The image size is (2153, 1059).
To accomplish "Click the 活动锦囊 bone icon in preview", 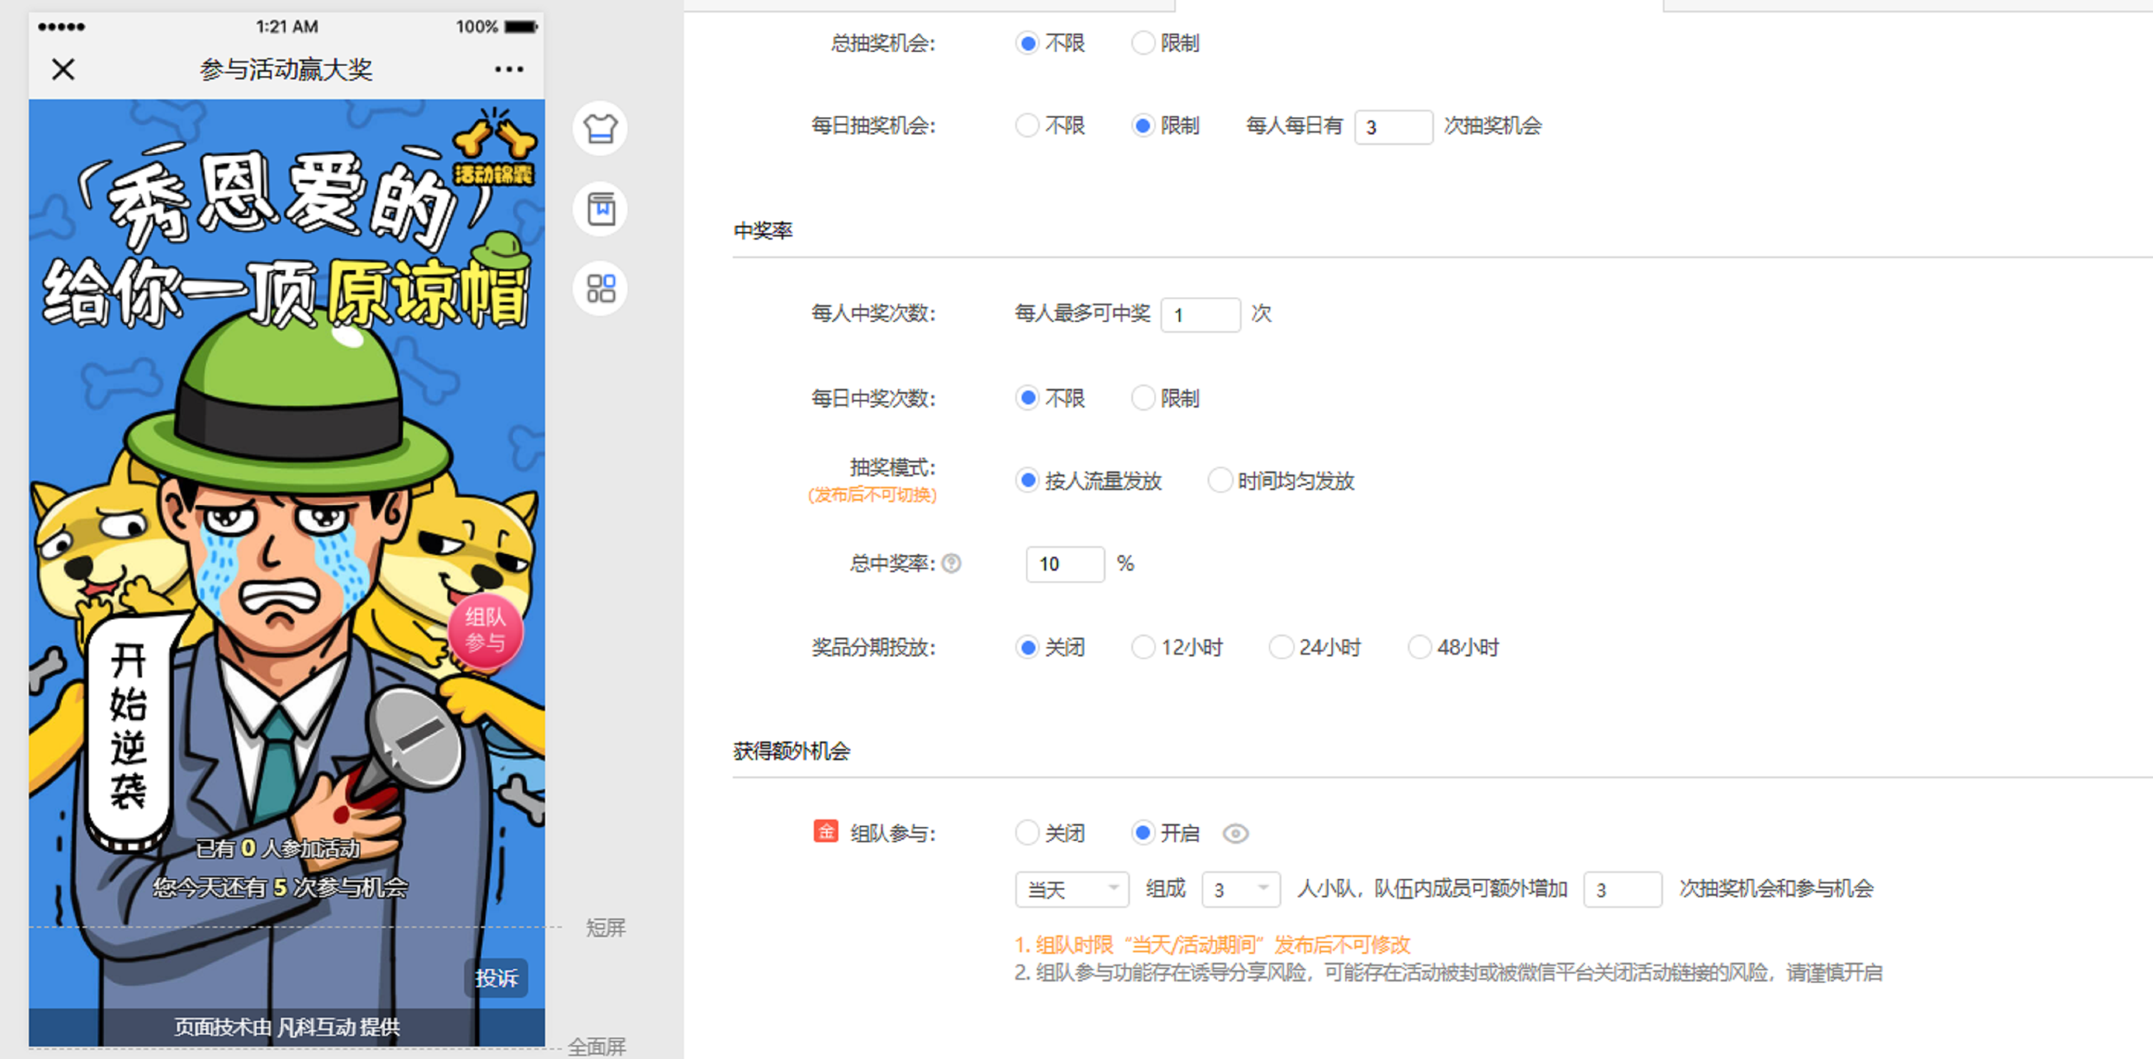I will pos(495,149).
